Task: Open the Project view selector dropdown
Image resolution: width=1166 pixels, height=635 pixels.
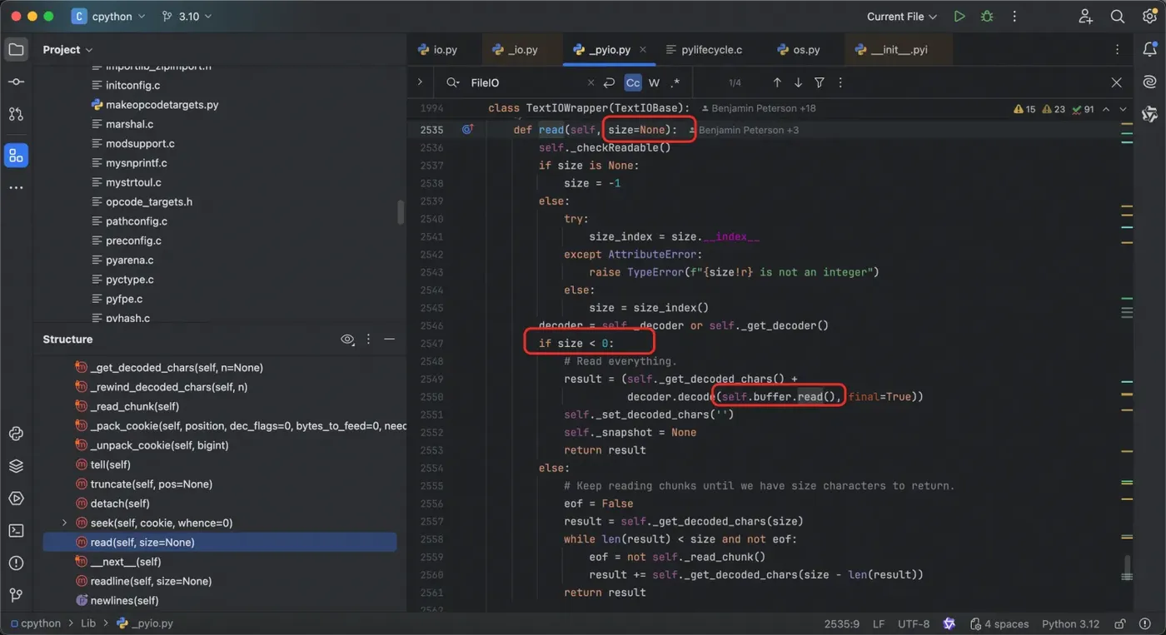Action: tap(67, 50)
